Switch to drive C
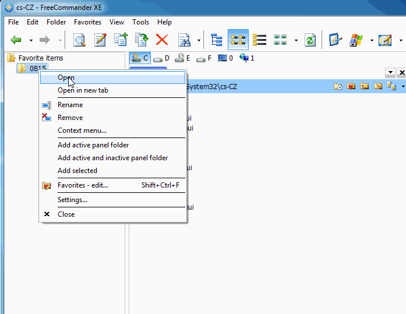The image size is (406, 314). tap(140, 58)
